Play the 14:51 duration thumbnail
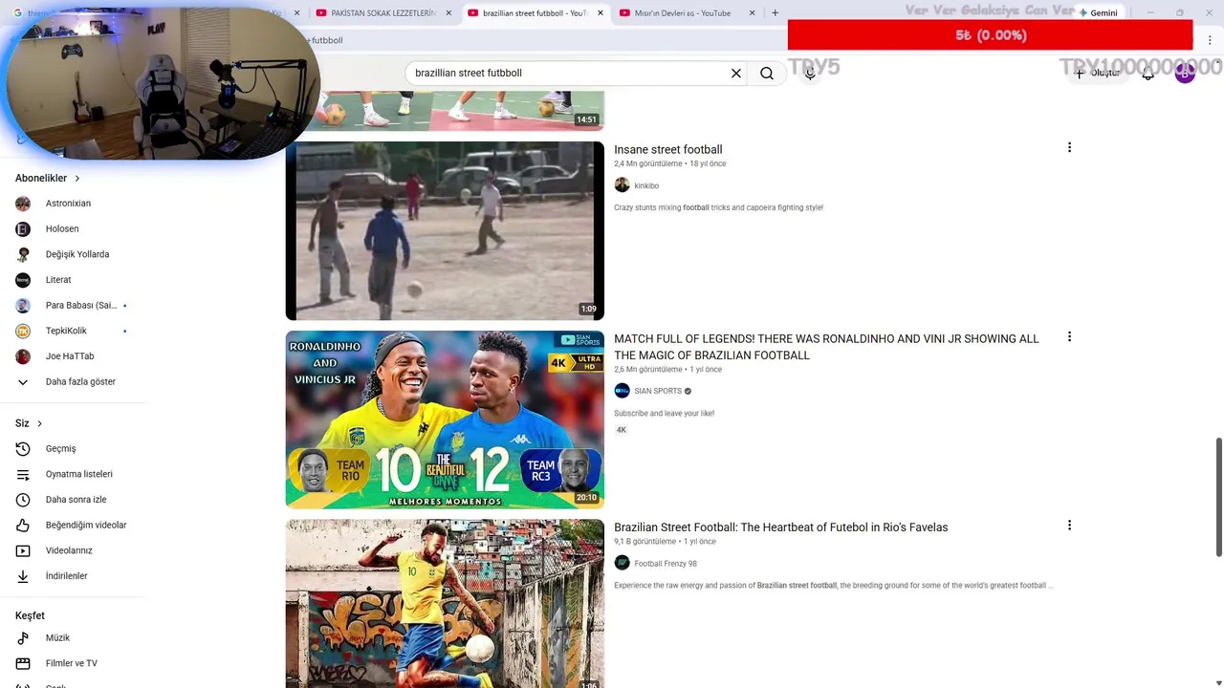 (x=445, y=111)
